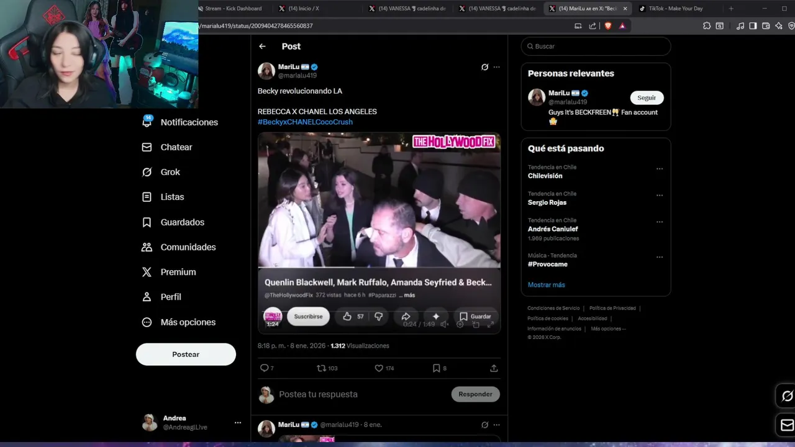Click the Mostrar más link
Viewport: 795px width, 447px height.
(x=547, y=285)
